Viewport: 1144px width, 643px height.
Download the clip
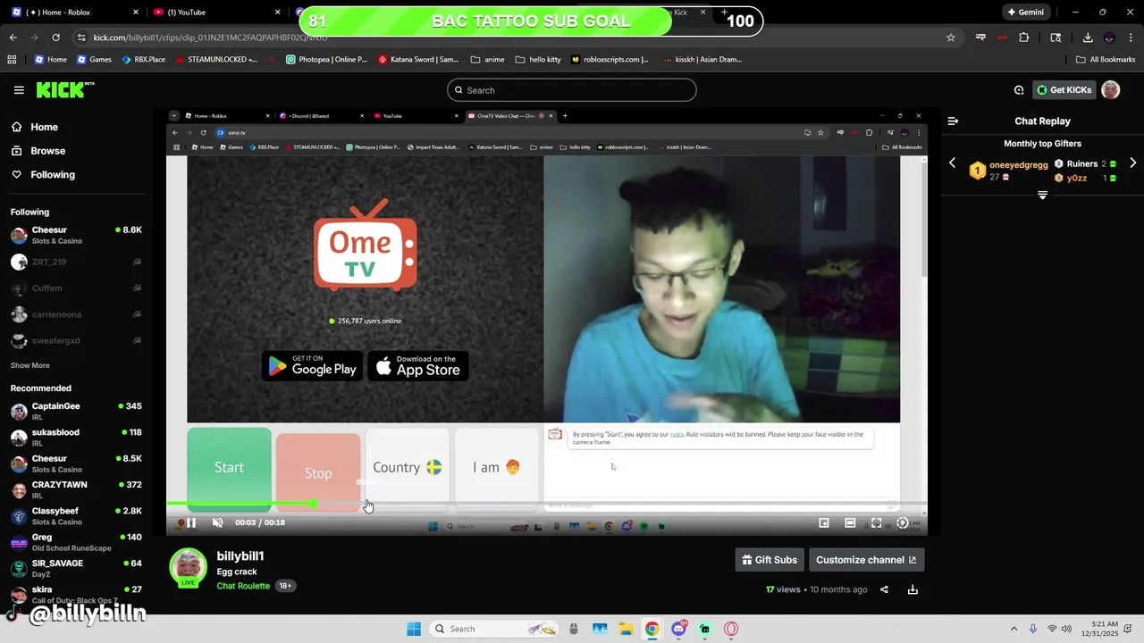pyautogui.click(x=913, y=589)
